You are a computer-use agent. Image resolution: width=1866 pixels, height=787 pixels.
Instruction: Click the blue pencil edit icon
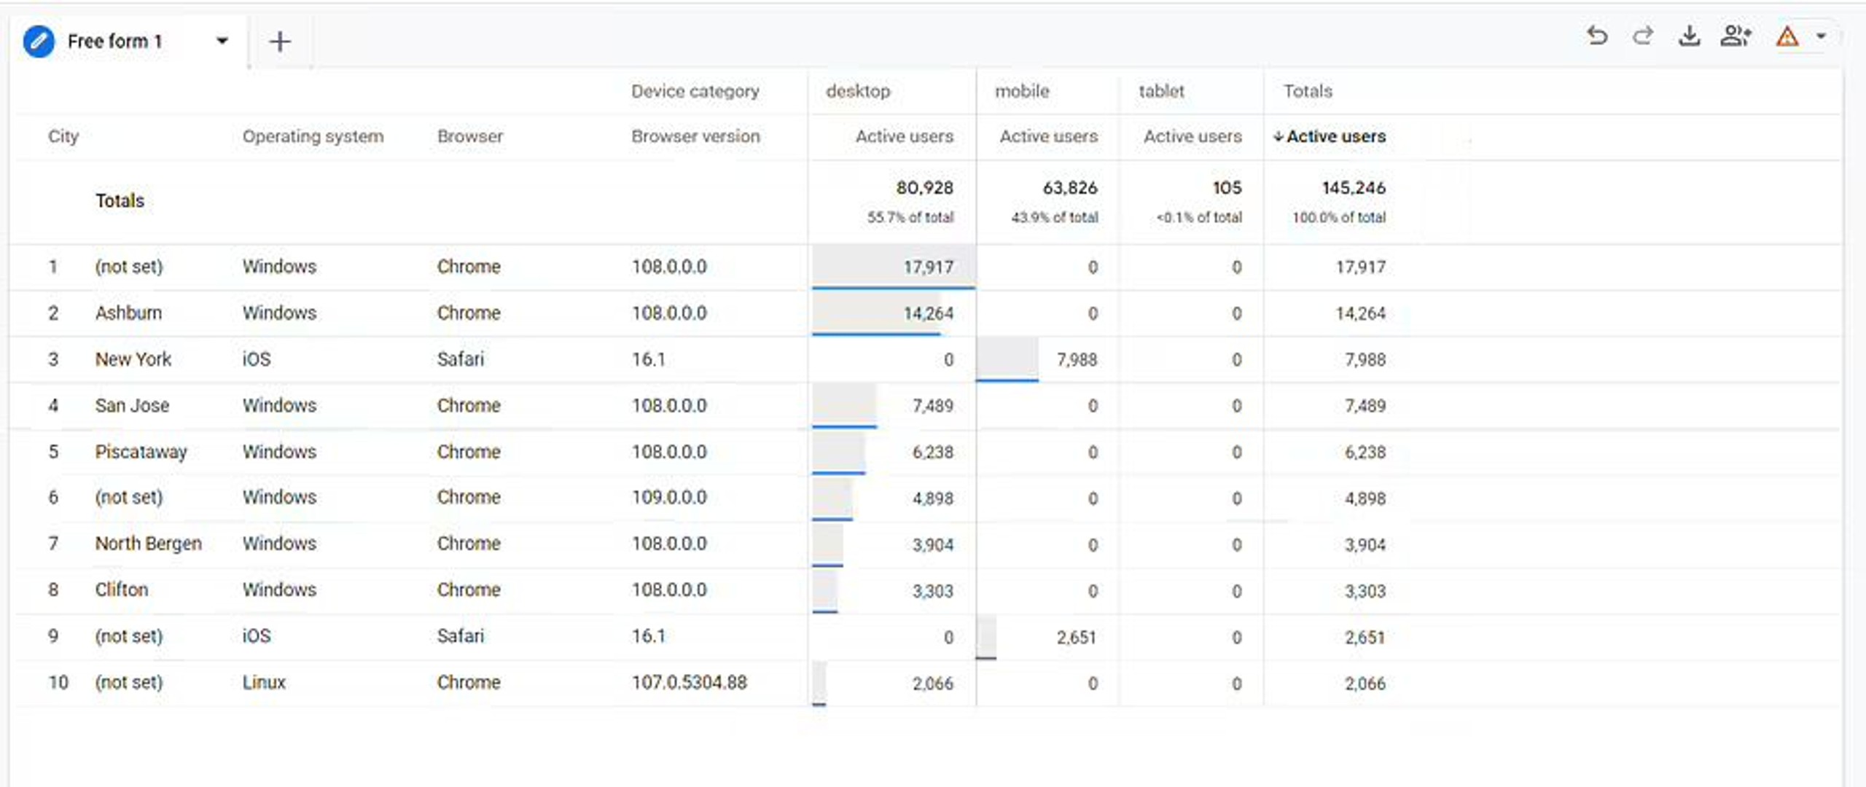coord(39,42)
